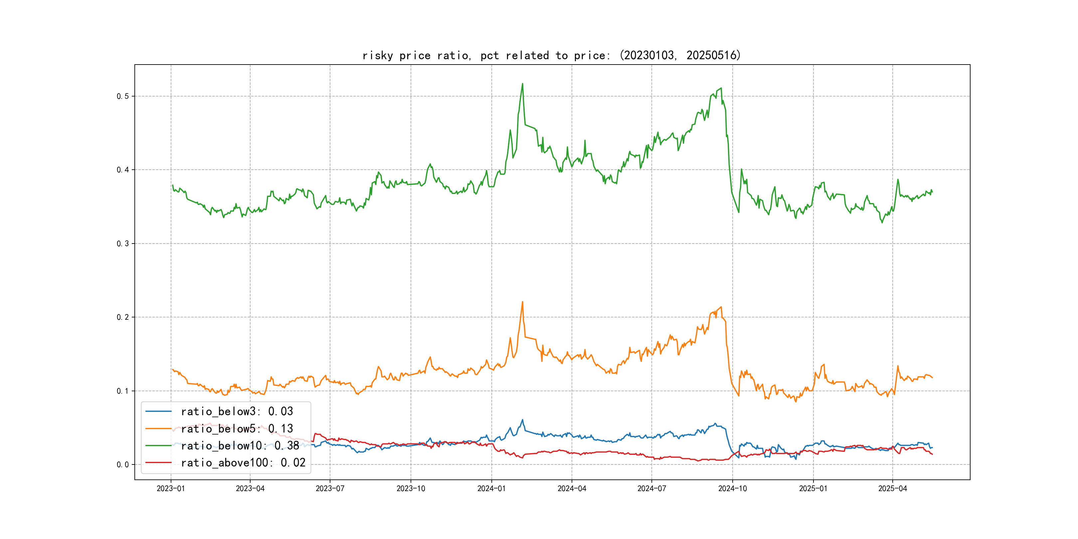Click the blue ratio_below3 legend line
The width and height of the screenshot is (1078, 539).
coord(158,411)
